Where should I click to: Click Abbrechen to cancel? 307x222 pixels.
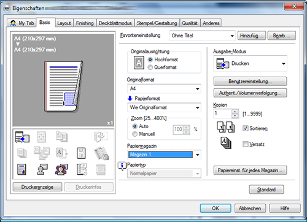[x=250, y=209]
